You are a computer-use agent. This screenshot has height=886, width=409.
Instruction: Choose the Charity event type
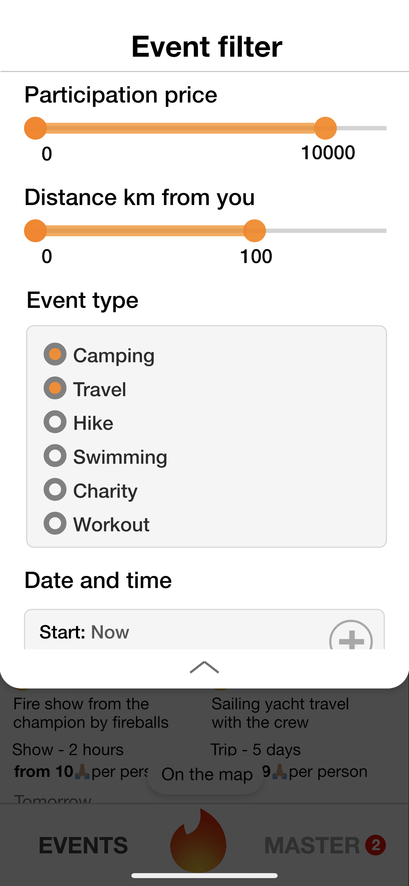click(55, 489)
